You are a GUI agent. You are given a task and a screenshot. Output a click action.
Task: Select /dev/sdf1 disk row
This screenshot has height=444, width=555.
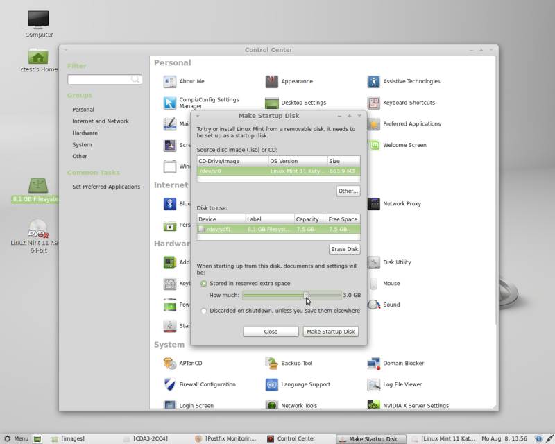click(x=279, y=229)
